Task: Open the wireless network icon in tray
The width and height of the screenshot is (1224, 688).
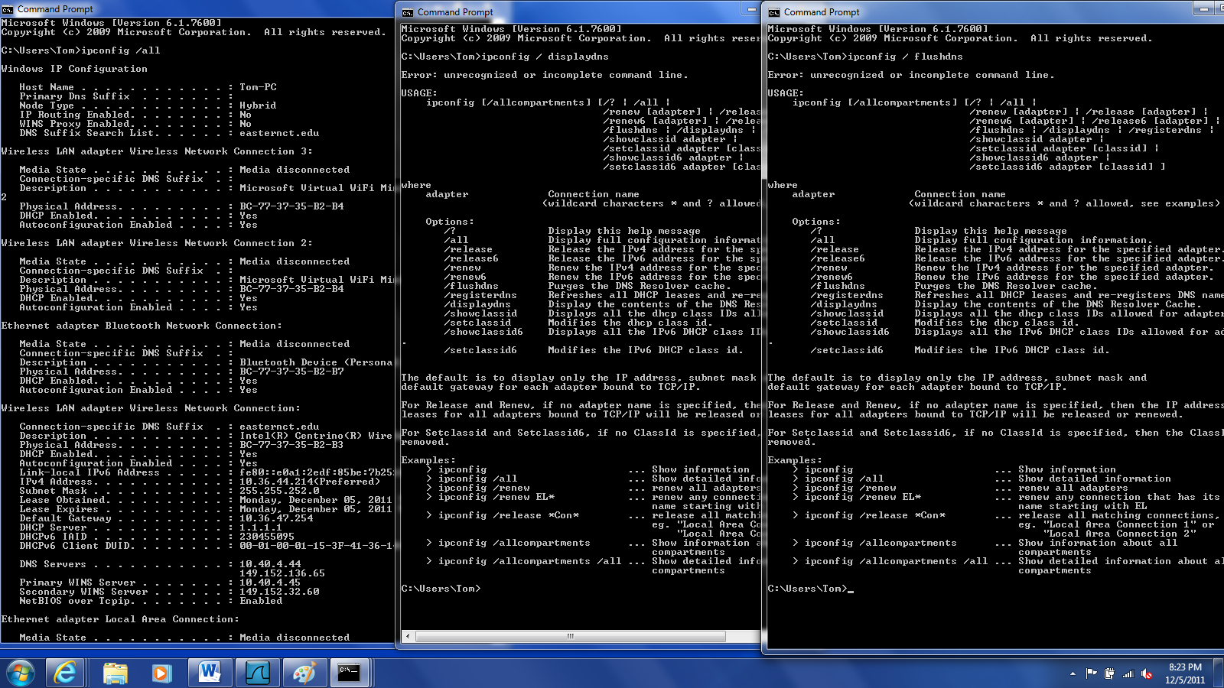Action: 1127,673
